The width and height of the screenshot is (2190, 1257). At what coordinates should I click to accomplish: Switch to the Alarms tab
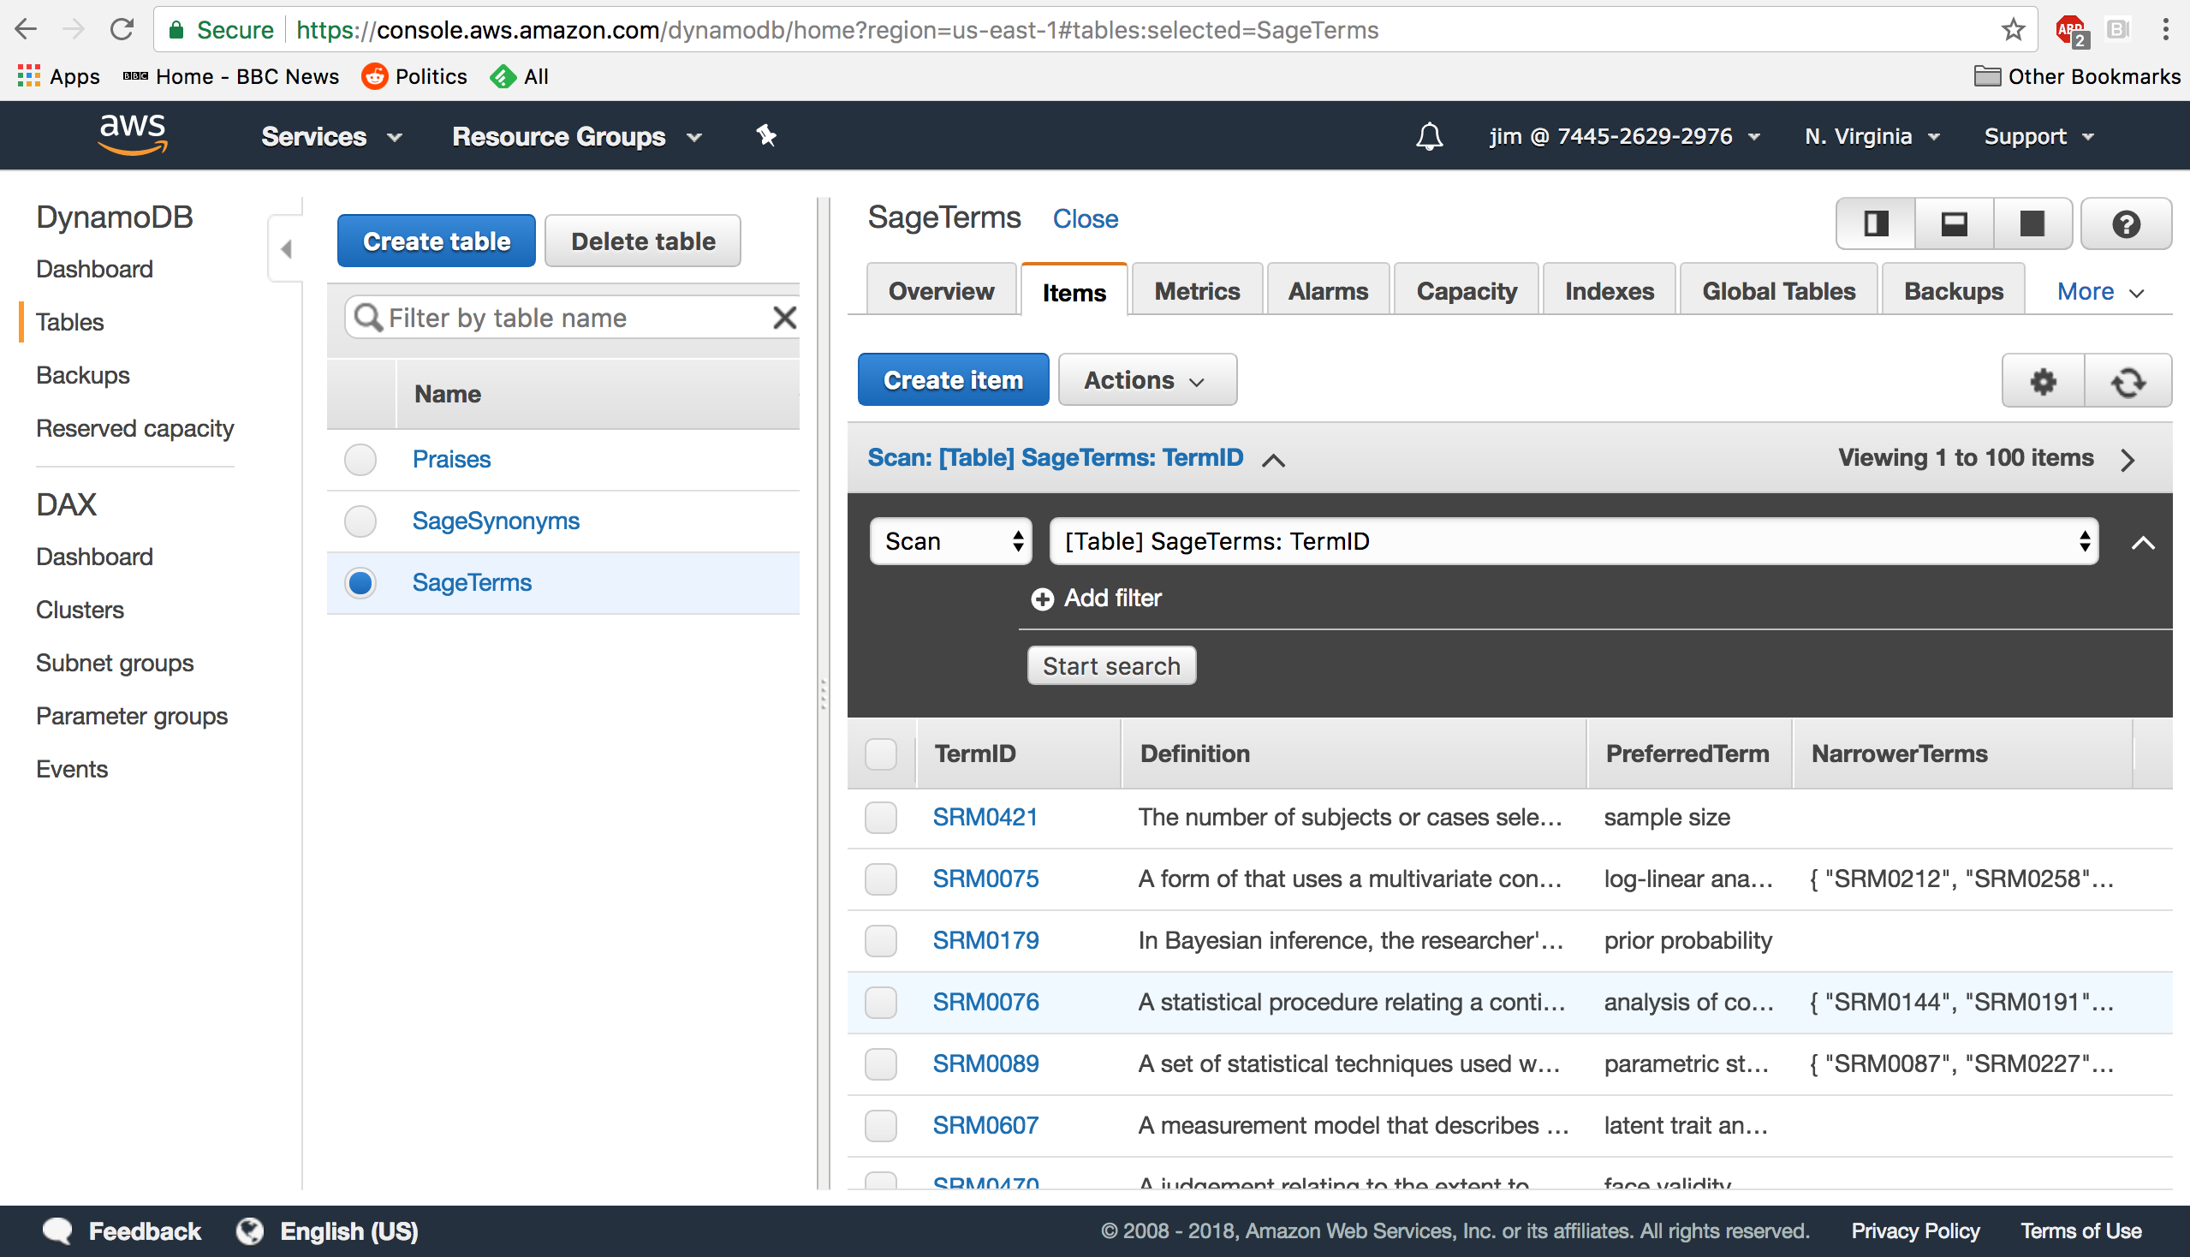1328,291
